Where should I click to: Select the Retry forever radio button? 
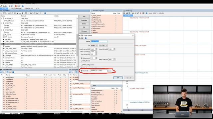(x=82, y=61)
